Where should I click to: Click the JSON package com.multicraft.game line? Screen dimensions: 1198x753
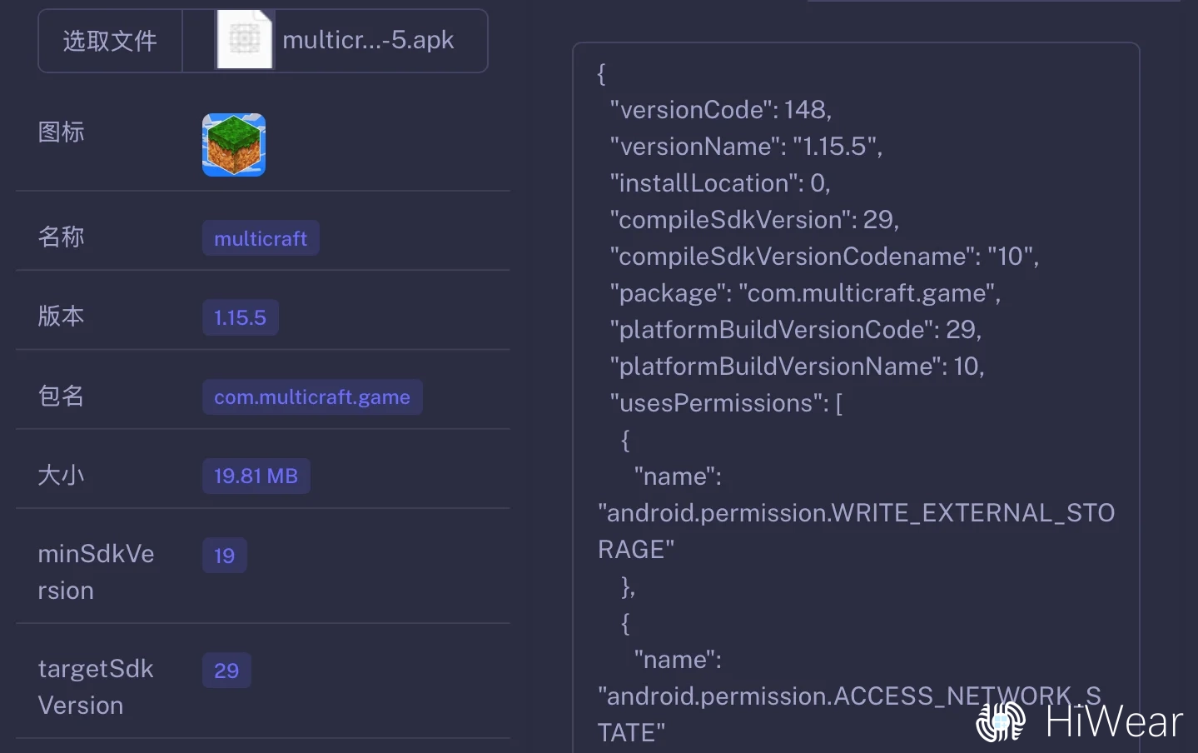[x=804, y=293]
